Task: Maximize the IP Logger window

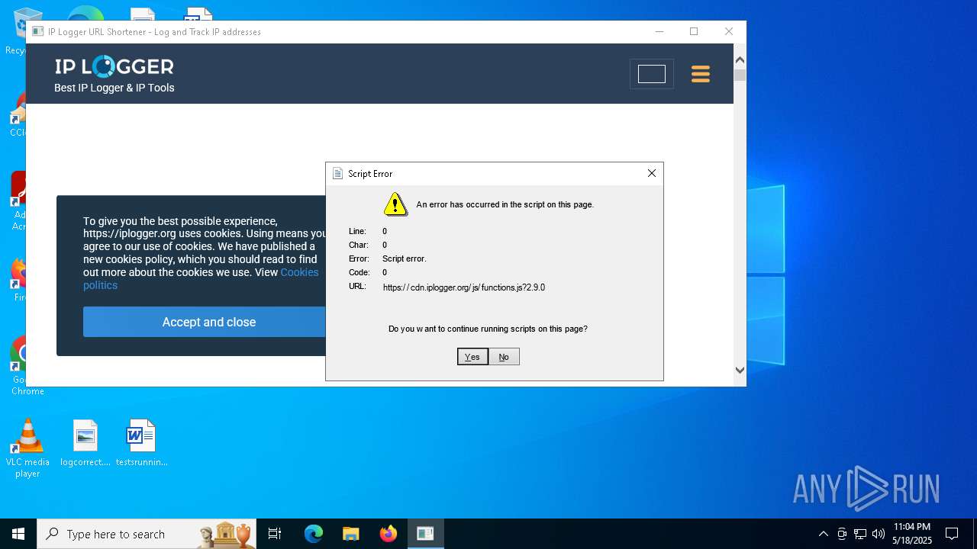Action: click(x=694, y=31)
